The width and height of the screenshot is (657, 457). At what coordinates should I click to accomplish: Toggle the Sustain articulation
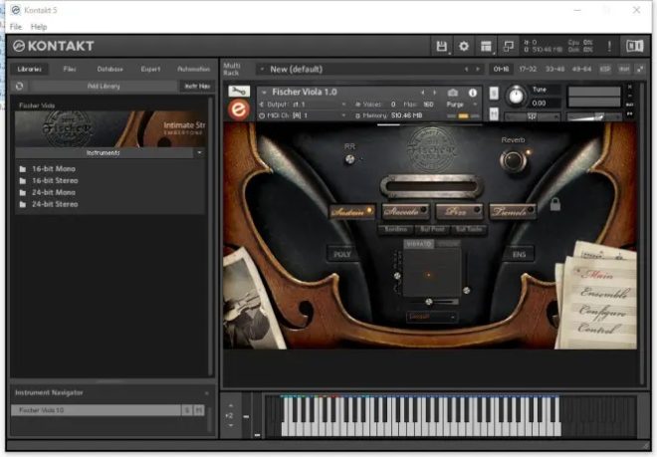click(351, 211)
